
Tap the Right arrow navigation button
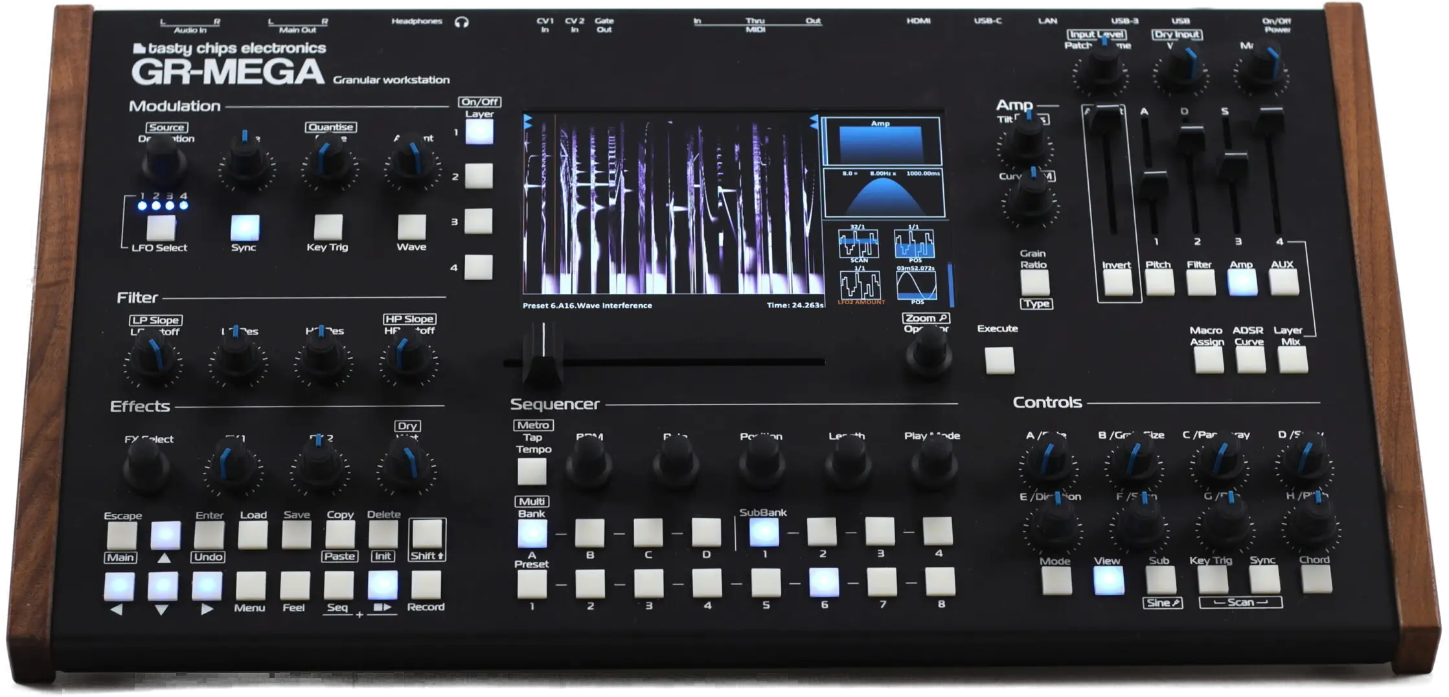pyautogui.click(x=207, y=586)
